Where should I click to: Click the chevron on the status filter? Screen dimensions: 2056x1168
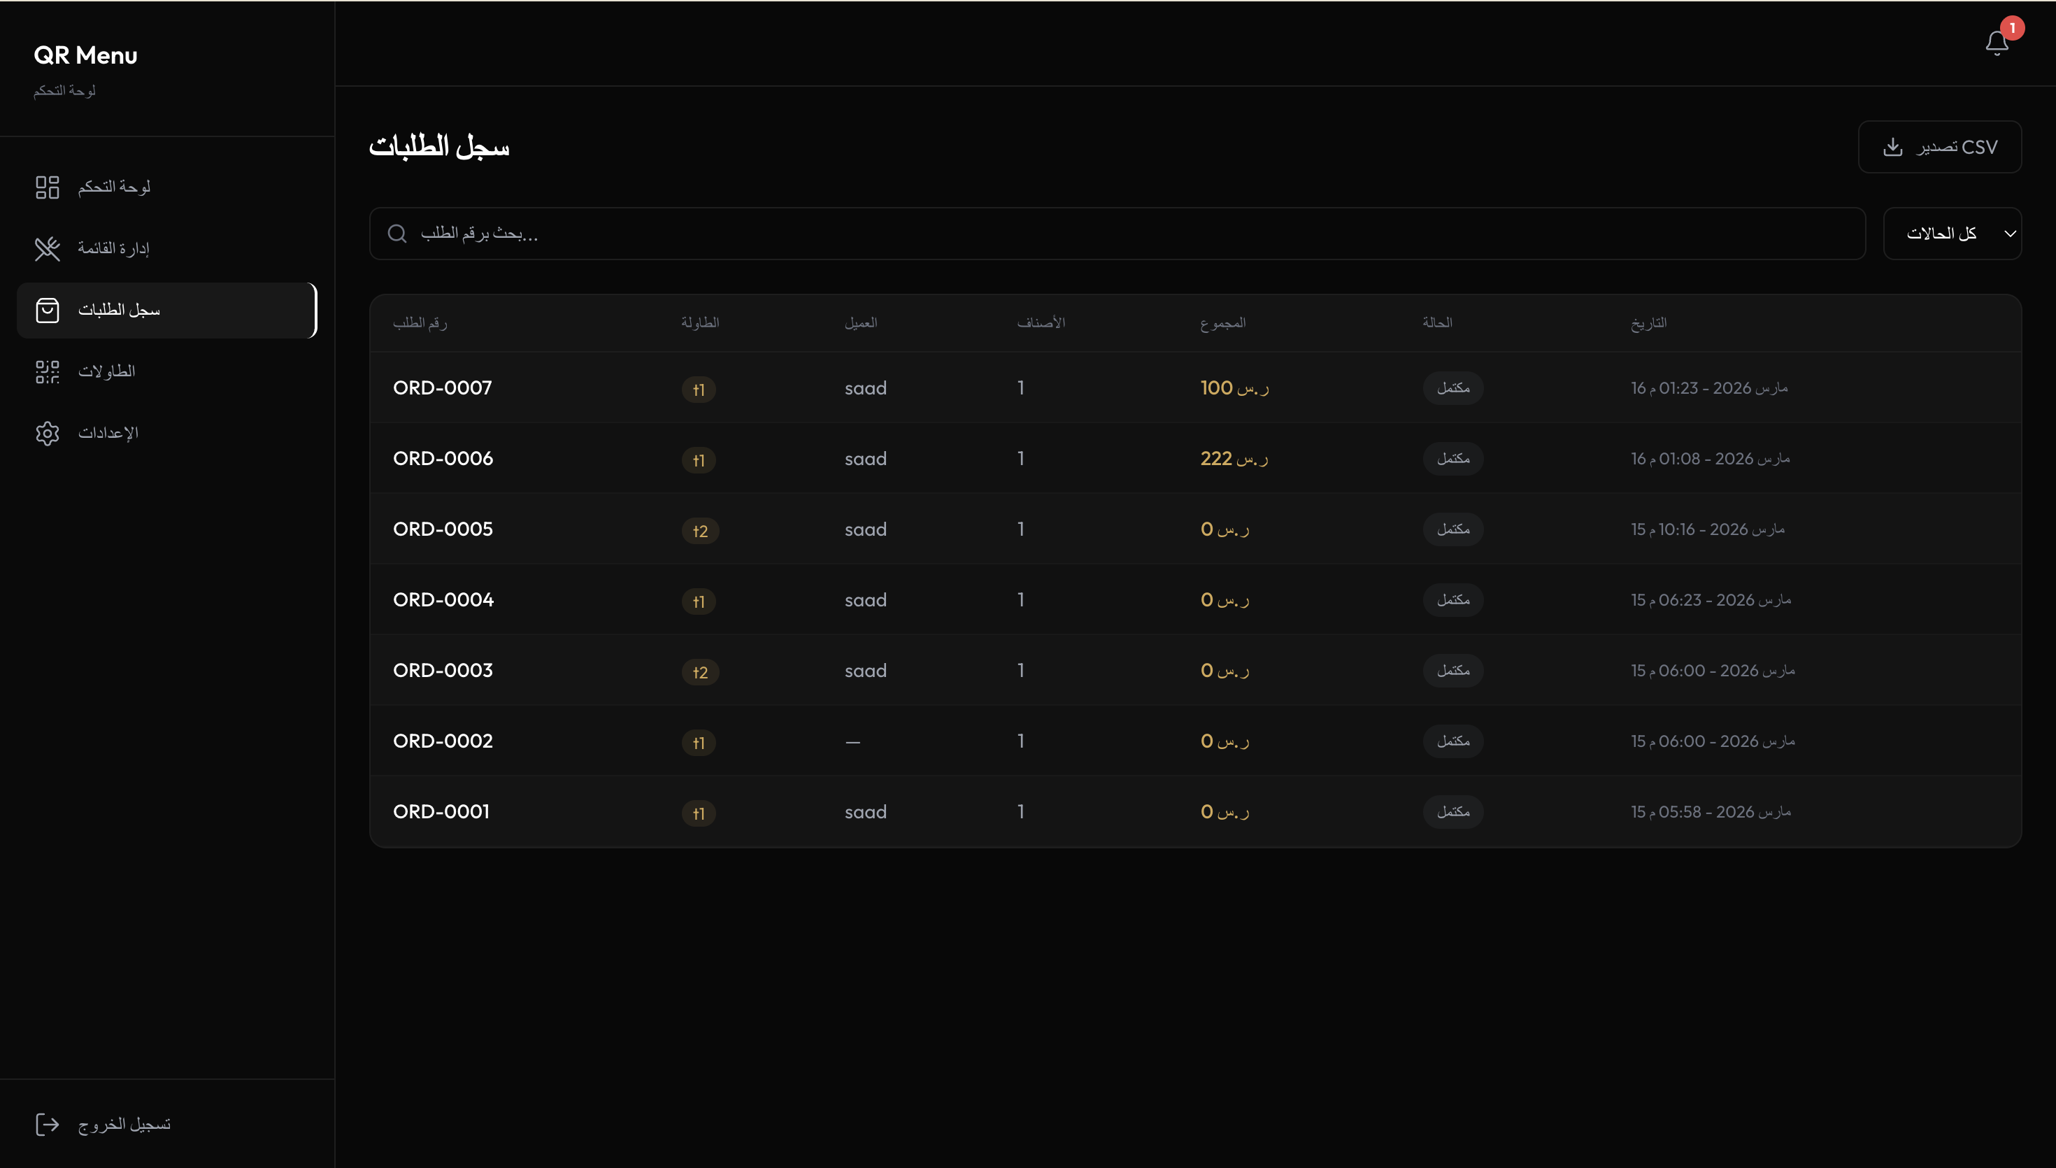(x=2009, y=234)
